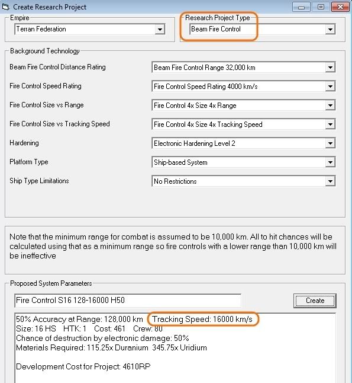Minimize the Create Research Project window
This screenshot has width=352, height=383.
pos(301,7)
